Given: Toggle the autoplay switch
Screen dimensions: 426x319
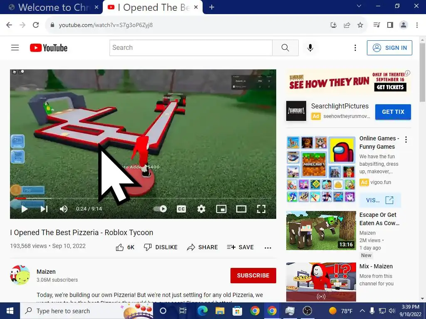Looking at the screenshot, I should [x=160, y=209].
